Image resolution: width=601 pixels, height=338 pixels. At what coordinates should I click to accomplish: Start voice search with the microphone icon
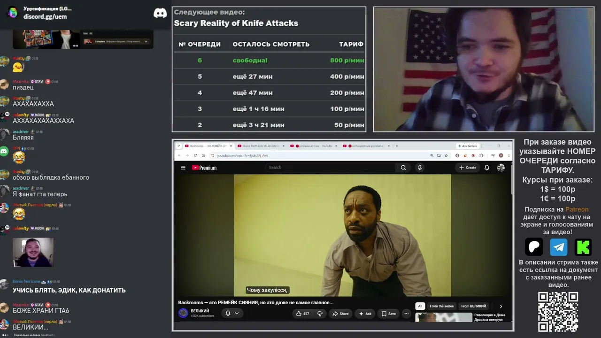[420, 168]
